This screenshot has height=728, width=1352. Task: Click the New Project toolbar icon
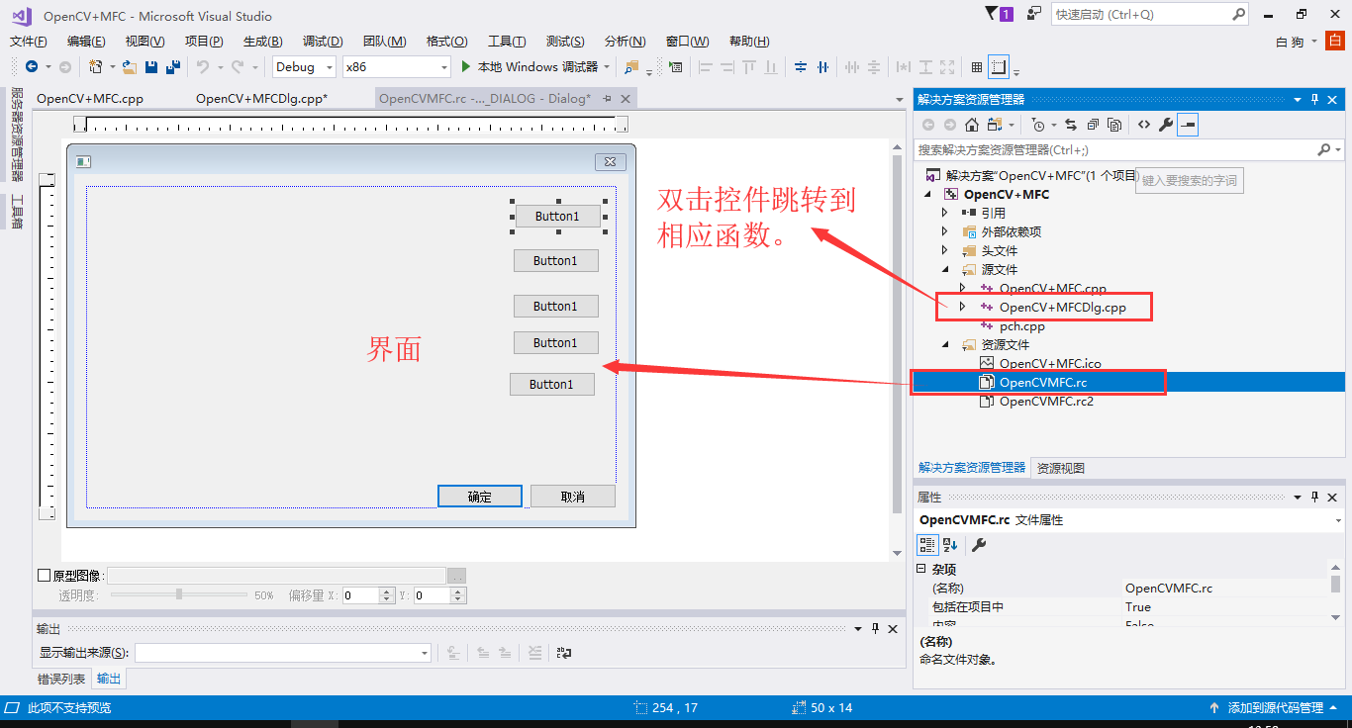pyautogui.click(x=96, y=66)
